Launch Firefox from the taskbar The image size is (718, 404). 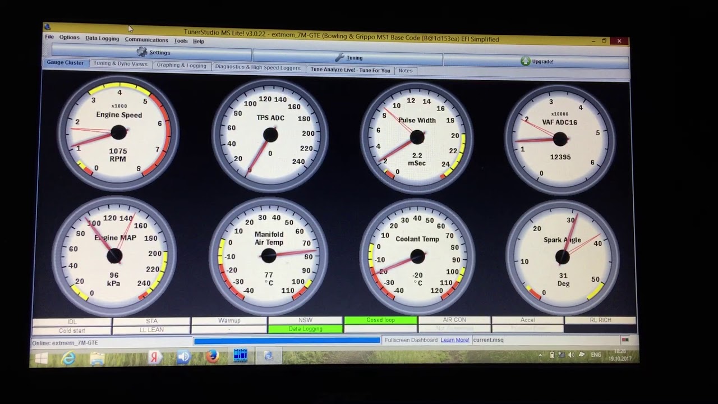[212, 356]
